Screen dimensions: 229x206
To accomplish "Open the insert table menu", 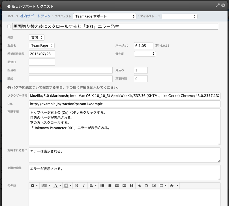I will pyautogui.click(x=163, y=185).
